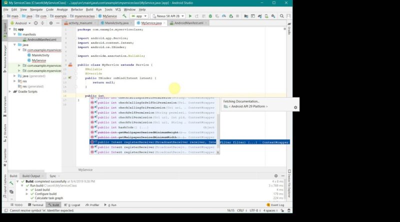Expand the Configure build step

(27, 194)
